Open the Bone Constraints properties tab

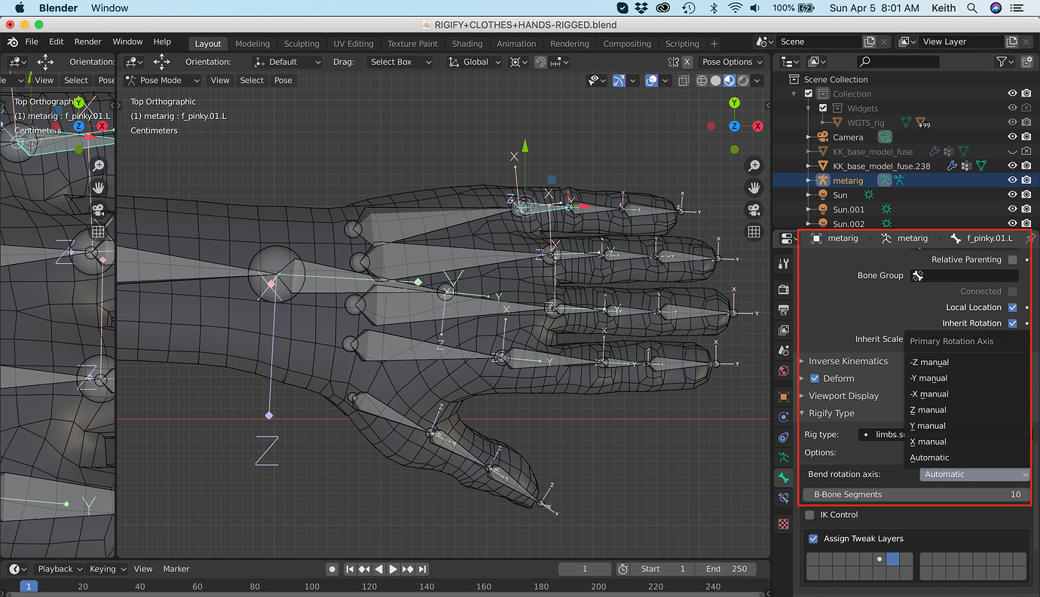pos(784,497)
